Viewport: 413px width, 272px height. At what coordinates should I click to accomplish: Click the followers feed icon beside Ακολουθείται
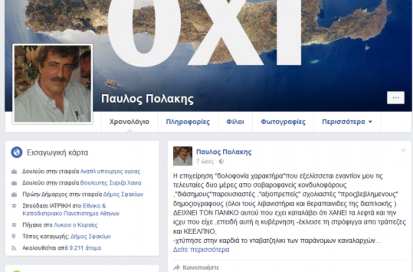tap(14, 248)
